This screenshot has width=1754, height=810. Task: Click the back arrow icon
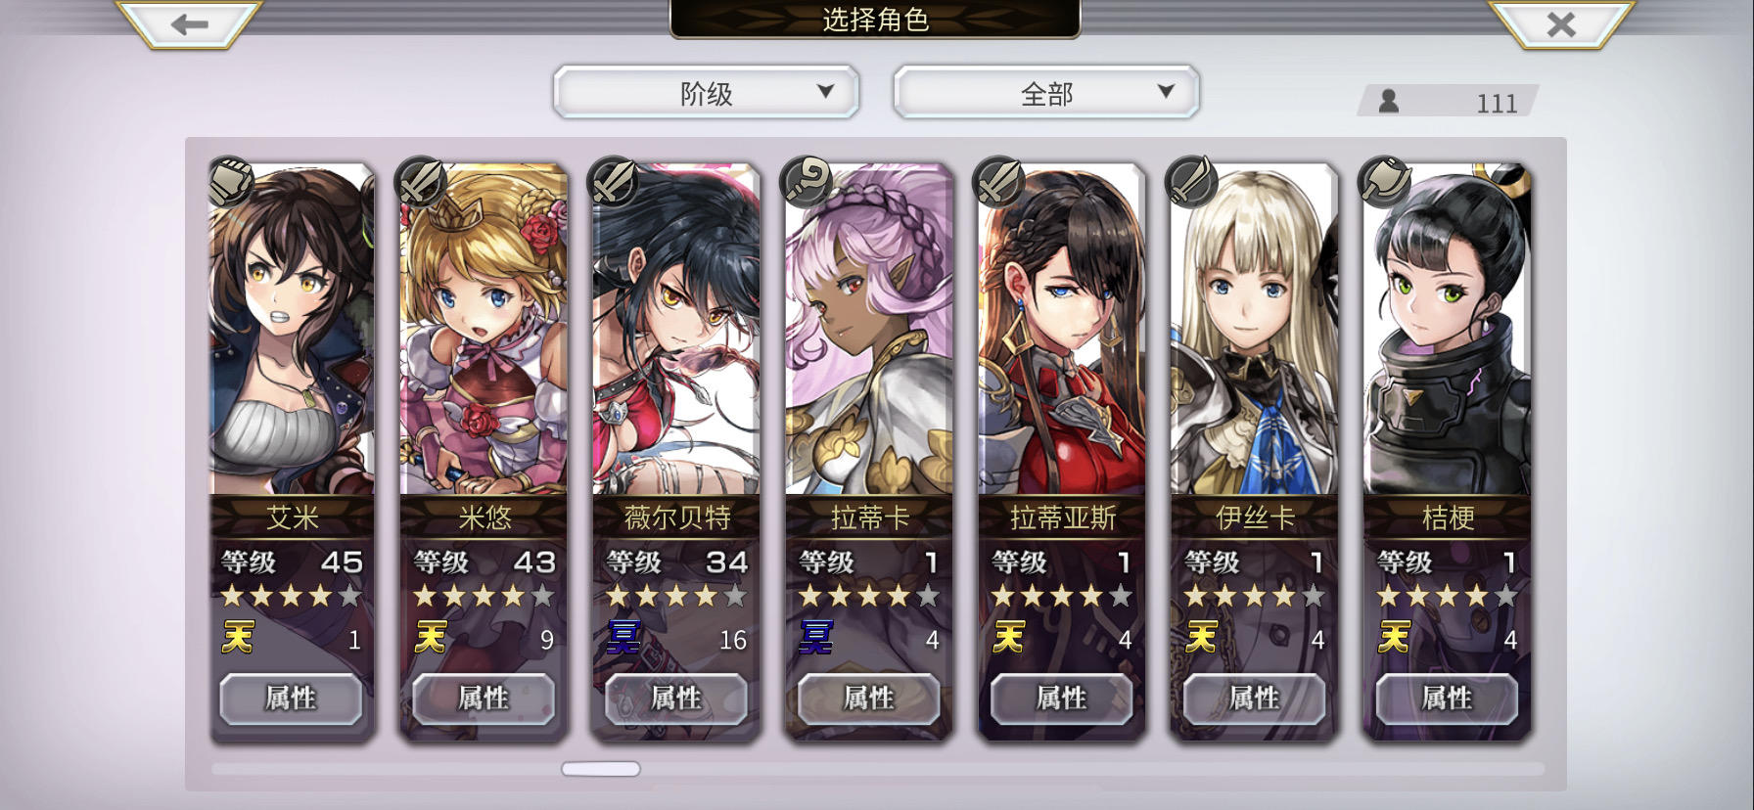coord(189,24)
